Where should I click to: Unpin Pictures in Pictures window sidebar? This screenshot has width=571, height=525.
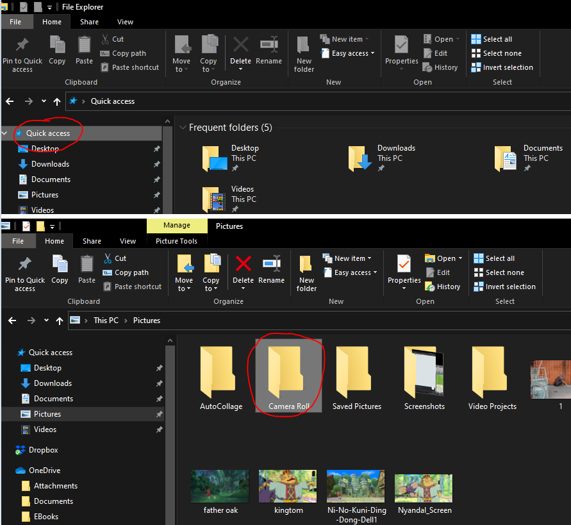(159, 414)
